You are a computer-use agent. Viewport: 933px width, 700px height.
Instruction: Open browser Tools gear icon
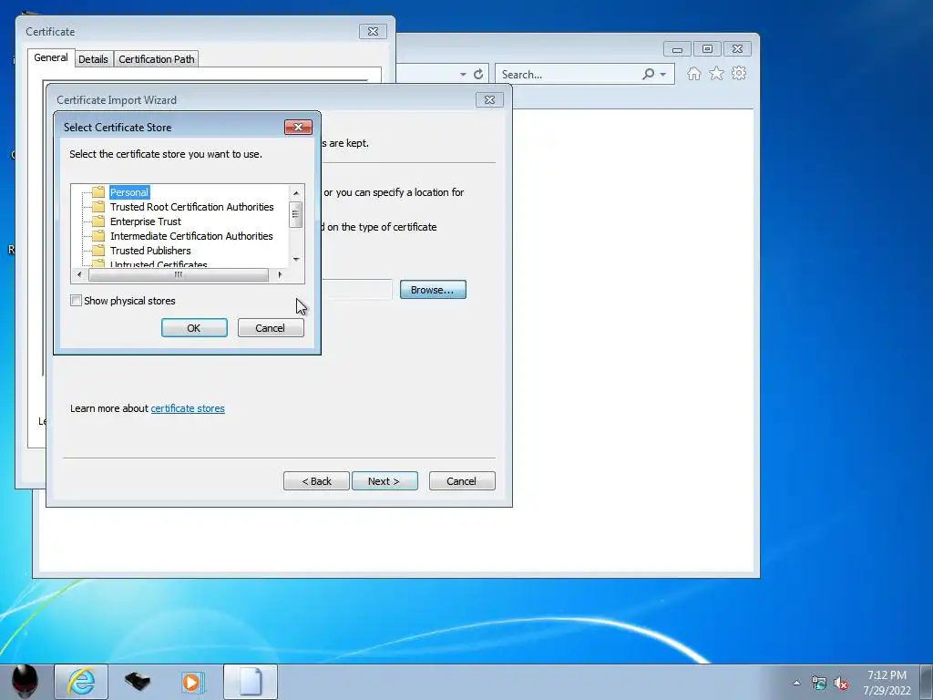click(739, 73)
